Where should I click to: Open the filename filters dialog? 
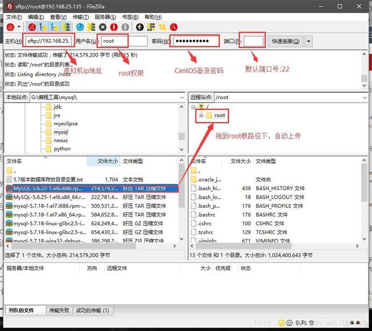point(140,27)
